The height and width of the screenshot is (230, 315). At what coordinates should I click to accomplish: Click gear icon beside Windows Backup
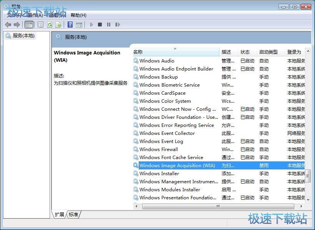pyautogui.click(x=136, y=77)
